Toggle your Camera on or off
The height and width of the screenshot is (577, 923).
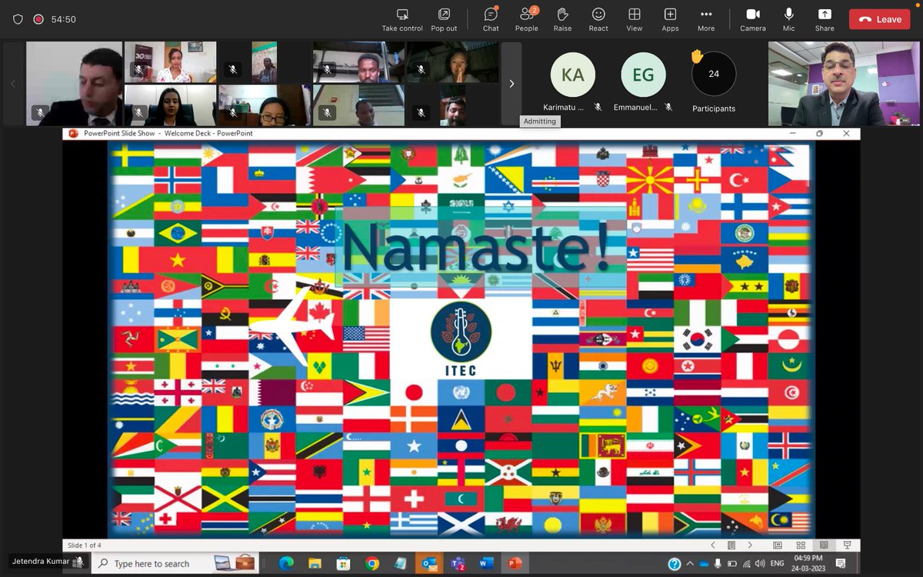(753, 19)
